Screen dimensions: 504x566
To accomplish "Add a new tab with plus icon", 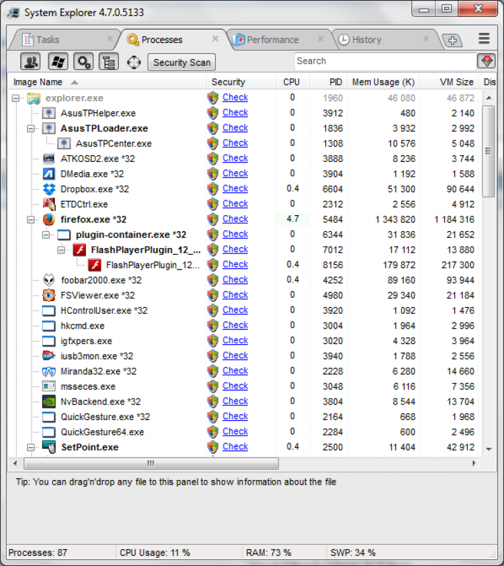I will click(x=452, y=40).
